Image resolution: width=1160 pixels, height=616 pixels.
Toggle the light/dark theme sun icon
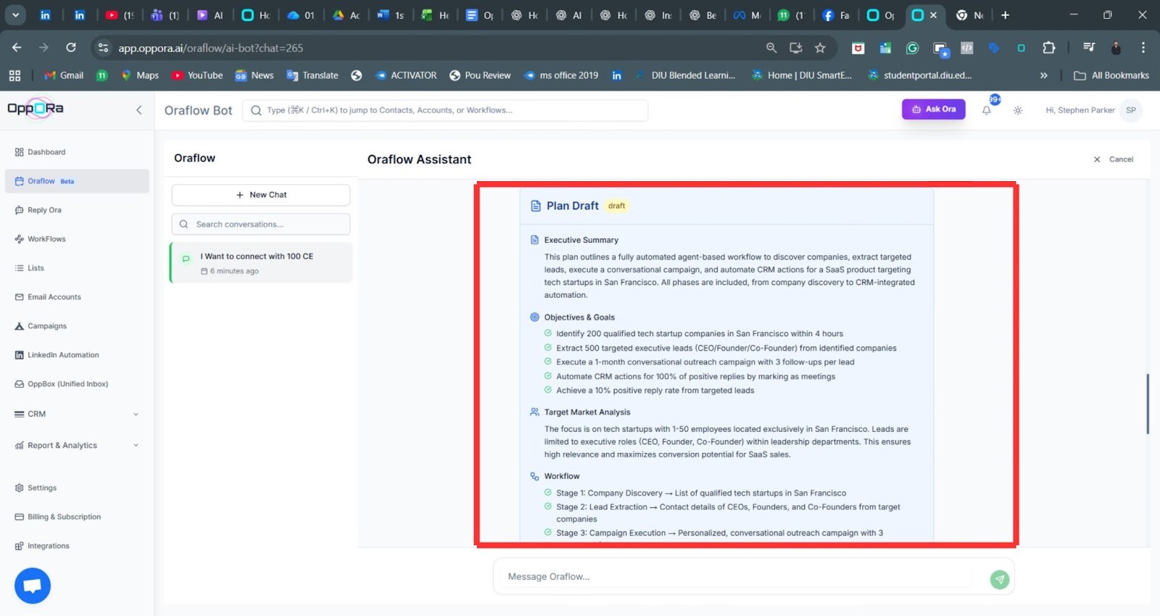point(1018,110)
